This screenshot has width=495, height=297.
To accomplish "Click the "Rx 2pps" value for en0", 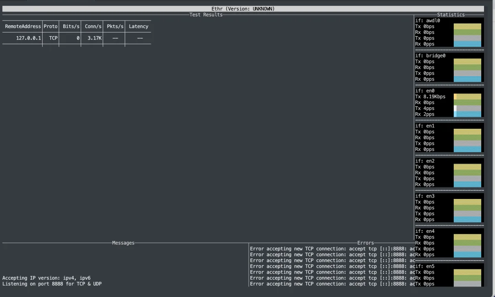I will click(424, 114).
